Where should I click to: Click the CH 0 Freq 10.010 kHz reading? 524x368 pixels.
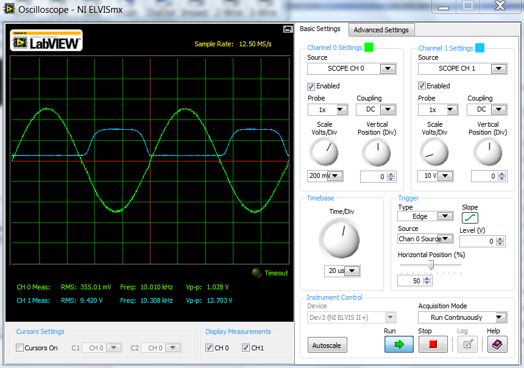(x=146, y=287)
